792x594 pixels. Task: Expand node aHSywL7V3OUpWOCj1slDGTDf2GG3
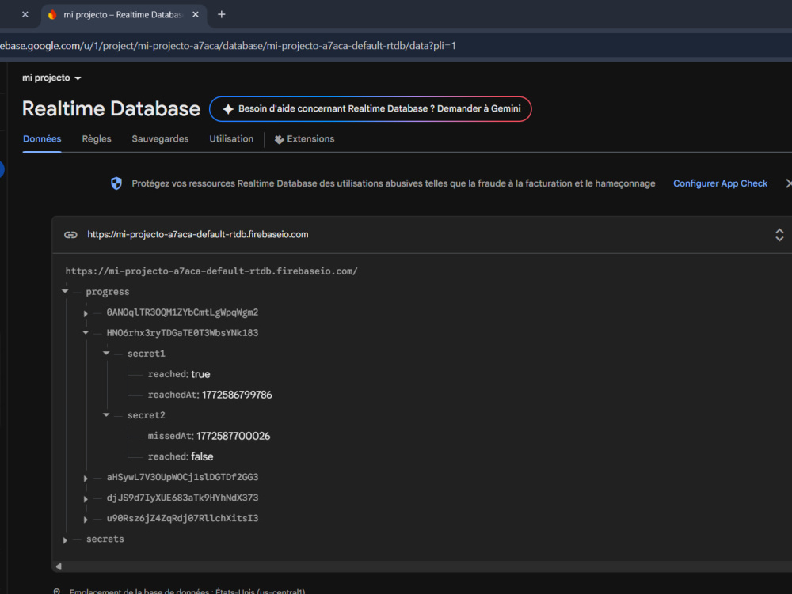(86, 478)
